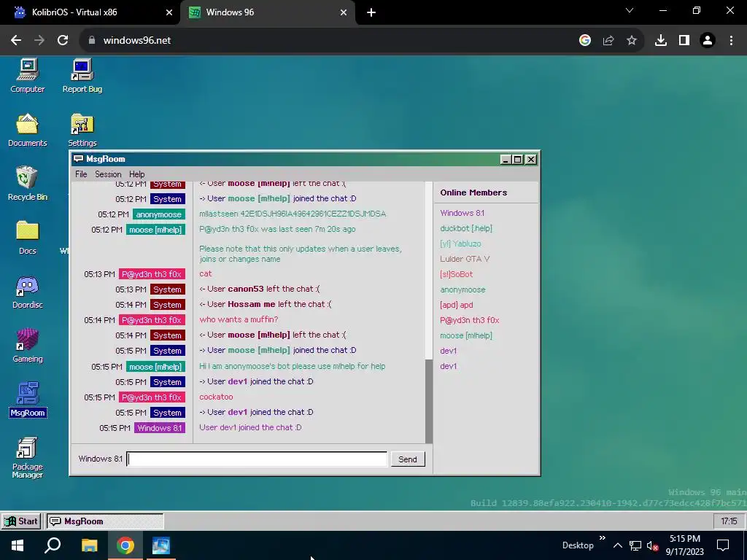Launch the Gameing shortcut icon
747x560 pixels.
[27, 346]
